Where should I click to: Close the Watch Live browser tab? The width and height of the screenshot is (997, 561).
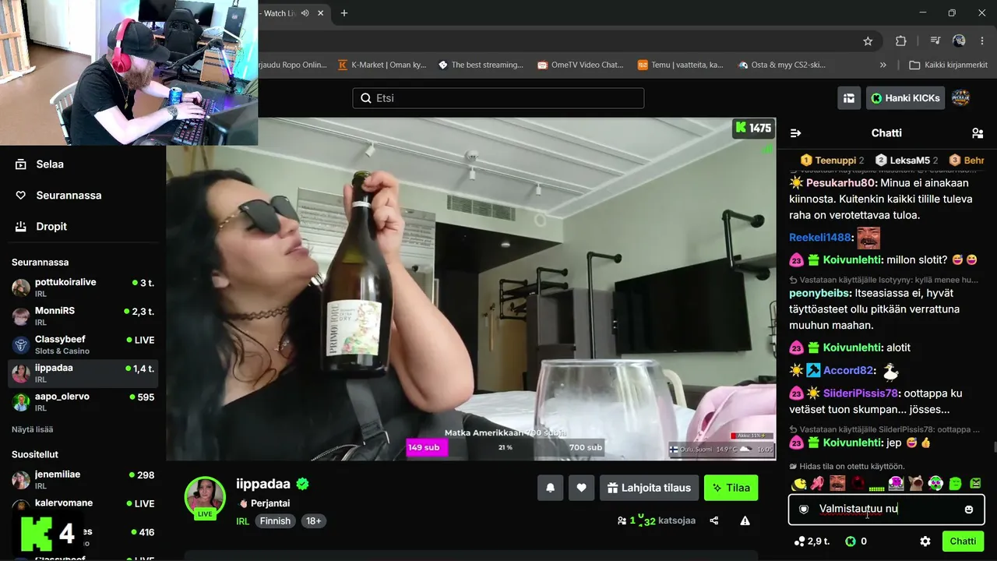[x=320, y=13]
